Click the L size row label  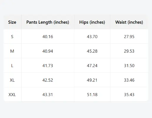coord(12,66)
